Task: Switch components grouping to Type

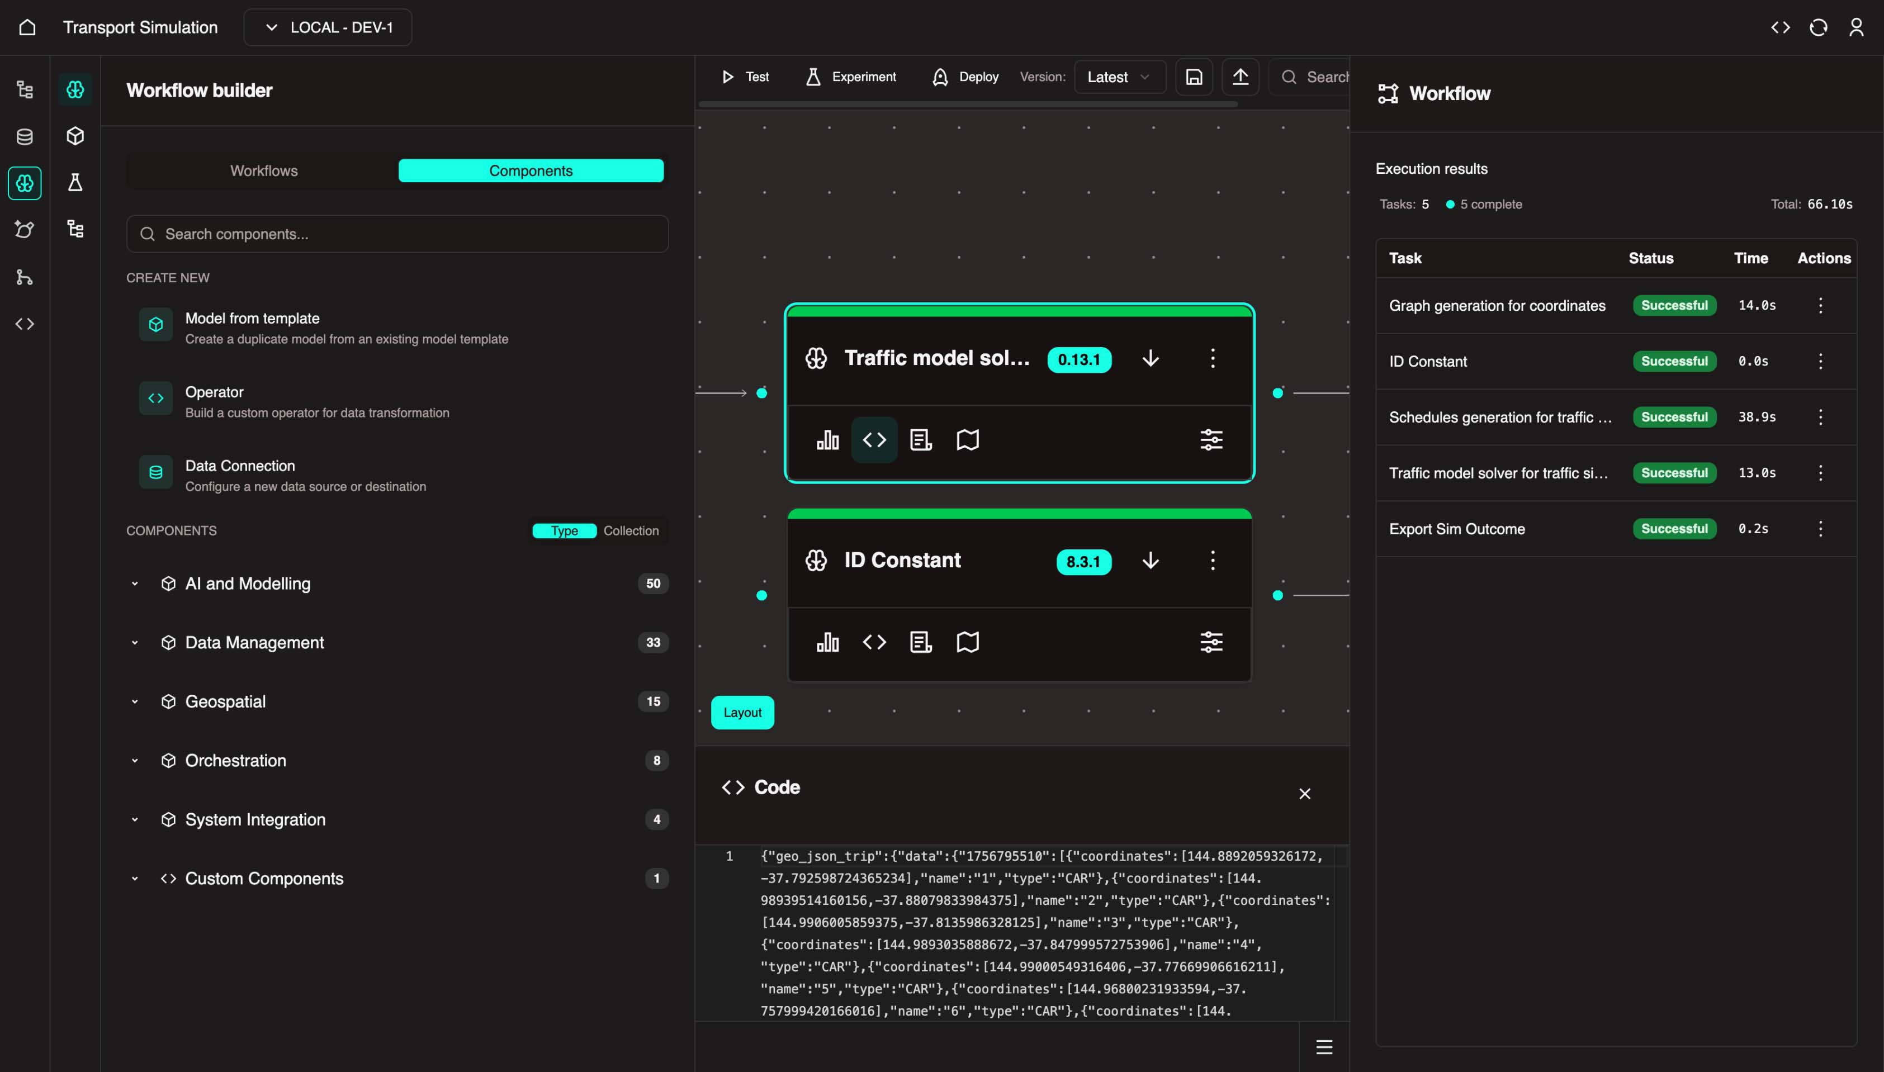Action: tap(564, 531)
